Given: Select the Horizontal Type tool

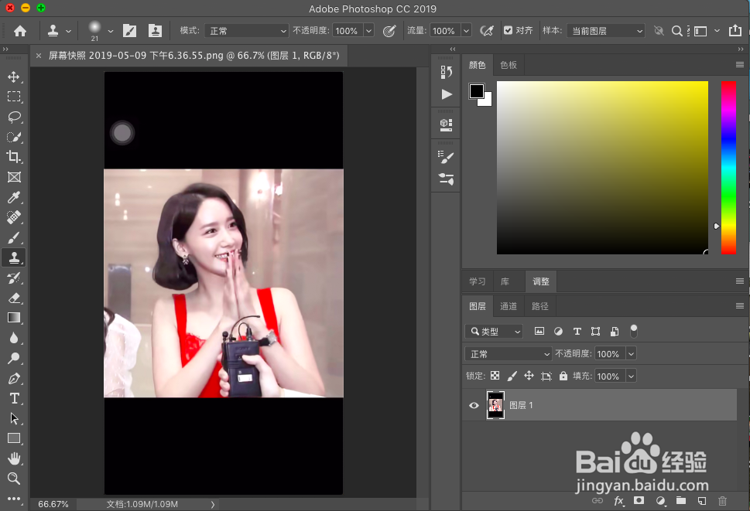Looking at the screenshot, I should (x=14, y=398).
